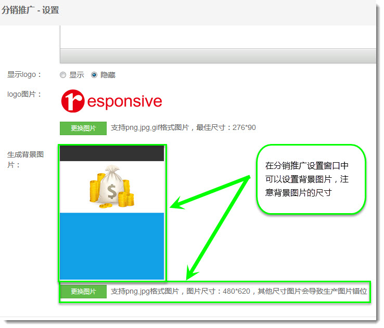
Task: Click the dollar sign on the money bag
Action: tap(112, 192)
